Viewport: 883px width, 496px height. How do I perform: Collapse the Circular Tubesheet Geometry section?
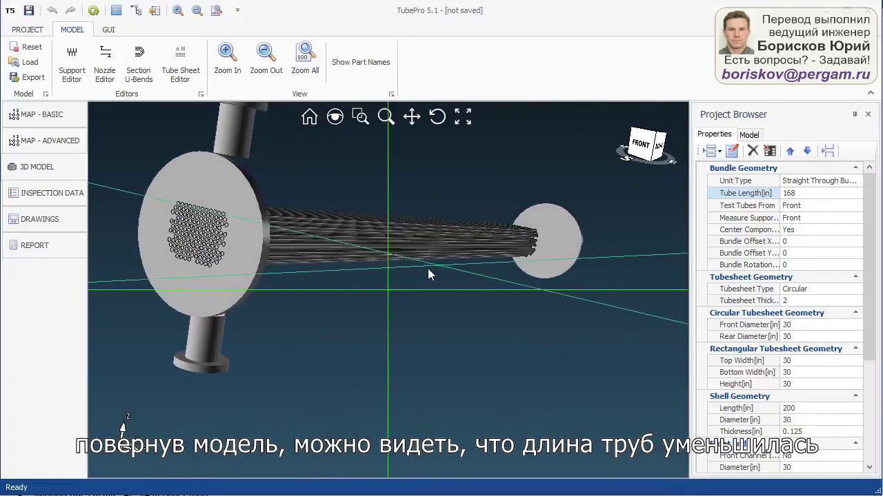click(855, 312)
